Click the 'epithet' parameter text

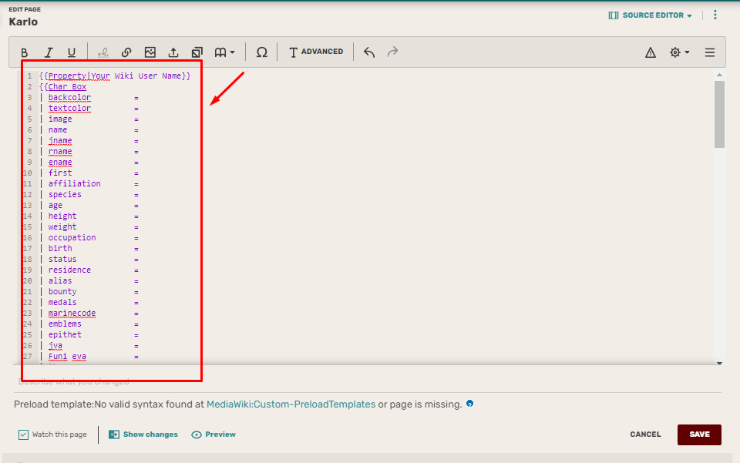coord(65,335)
